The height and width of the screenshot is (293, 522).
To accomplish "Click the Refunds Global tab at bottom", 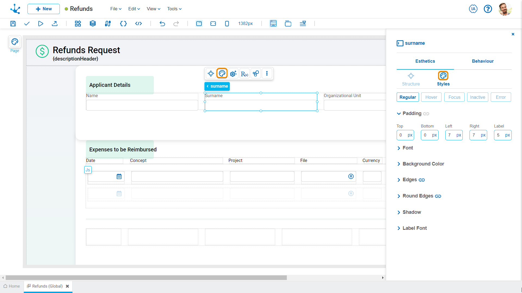I will point(46,286).
